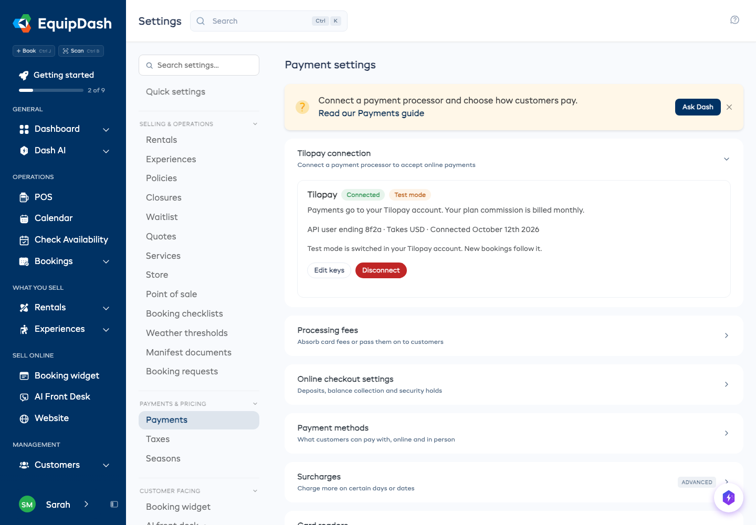Click the Calendar icon in sidebar
The image size is (756, 525).
pos(24,218)
